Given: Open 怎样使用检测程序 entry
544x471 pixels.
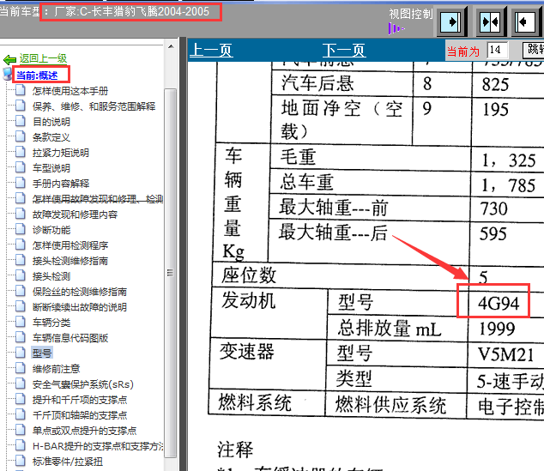Looking at the screenshot, I should 70,245.
